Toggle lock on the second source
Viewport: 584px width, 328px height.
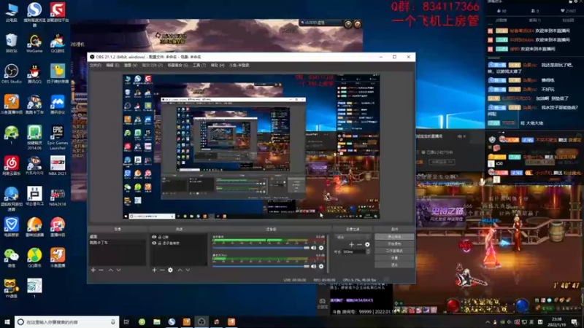pyautogui.click(x=160, y=243)
